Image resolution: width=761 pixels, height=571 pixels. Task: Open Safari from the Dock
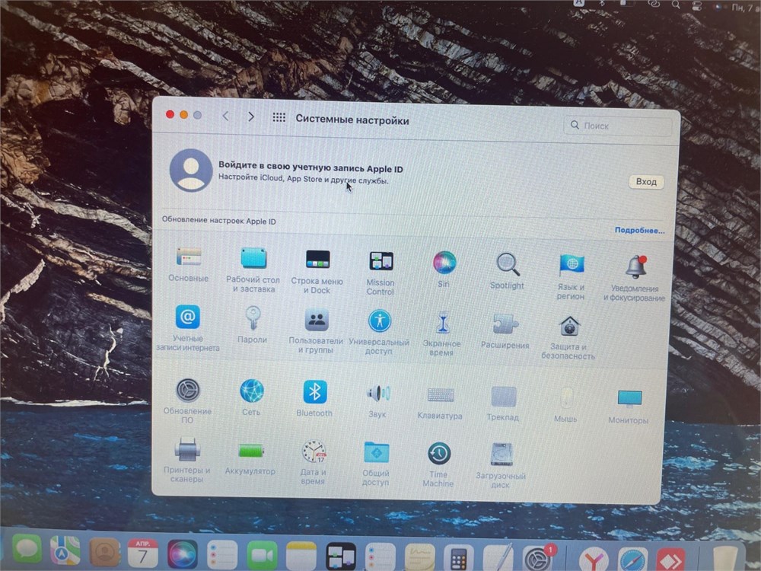[632, 559]
